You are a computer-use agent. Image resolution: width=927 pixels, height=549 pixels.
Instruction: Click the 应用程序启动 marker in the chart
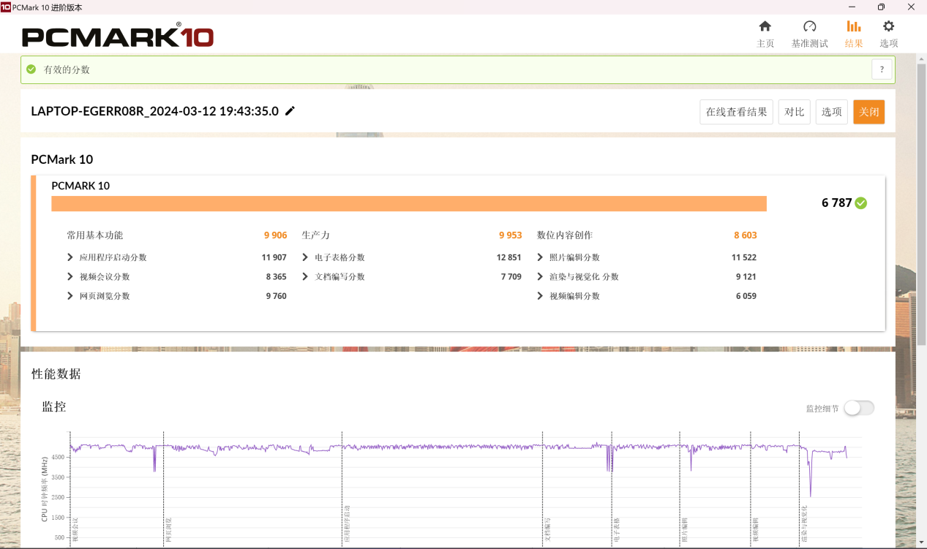347,523
